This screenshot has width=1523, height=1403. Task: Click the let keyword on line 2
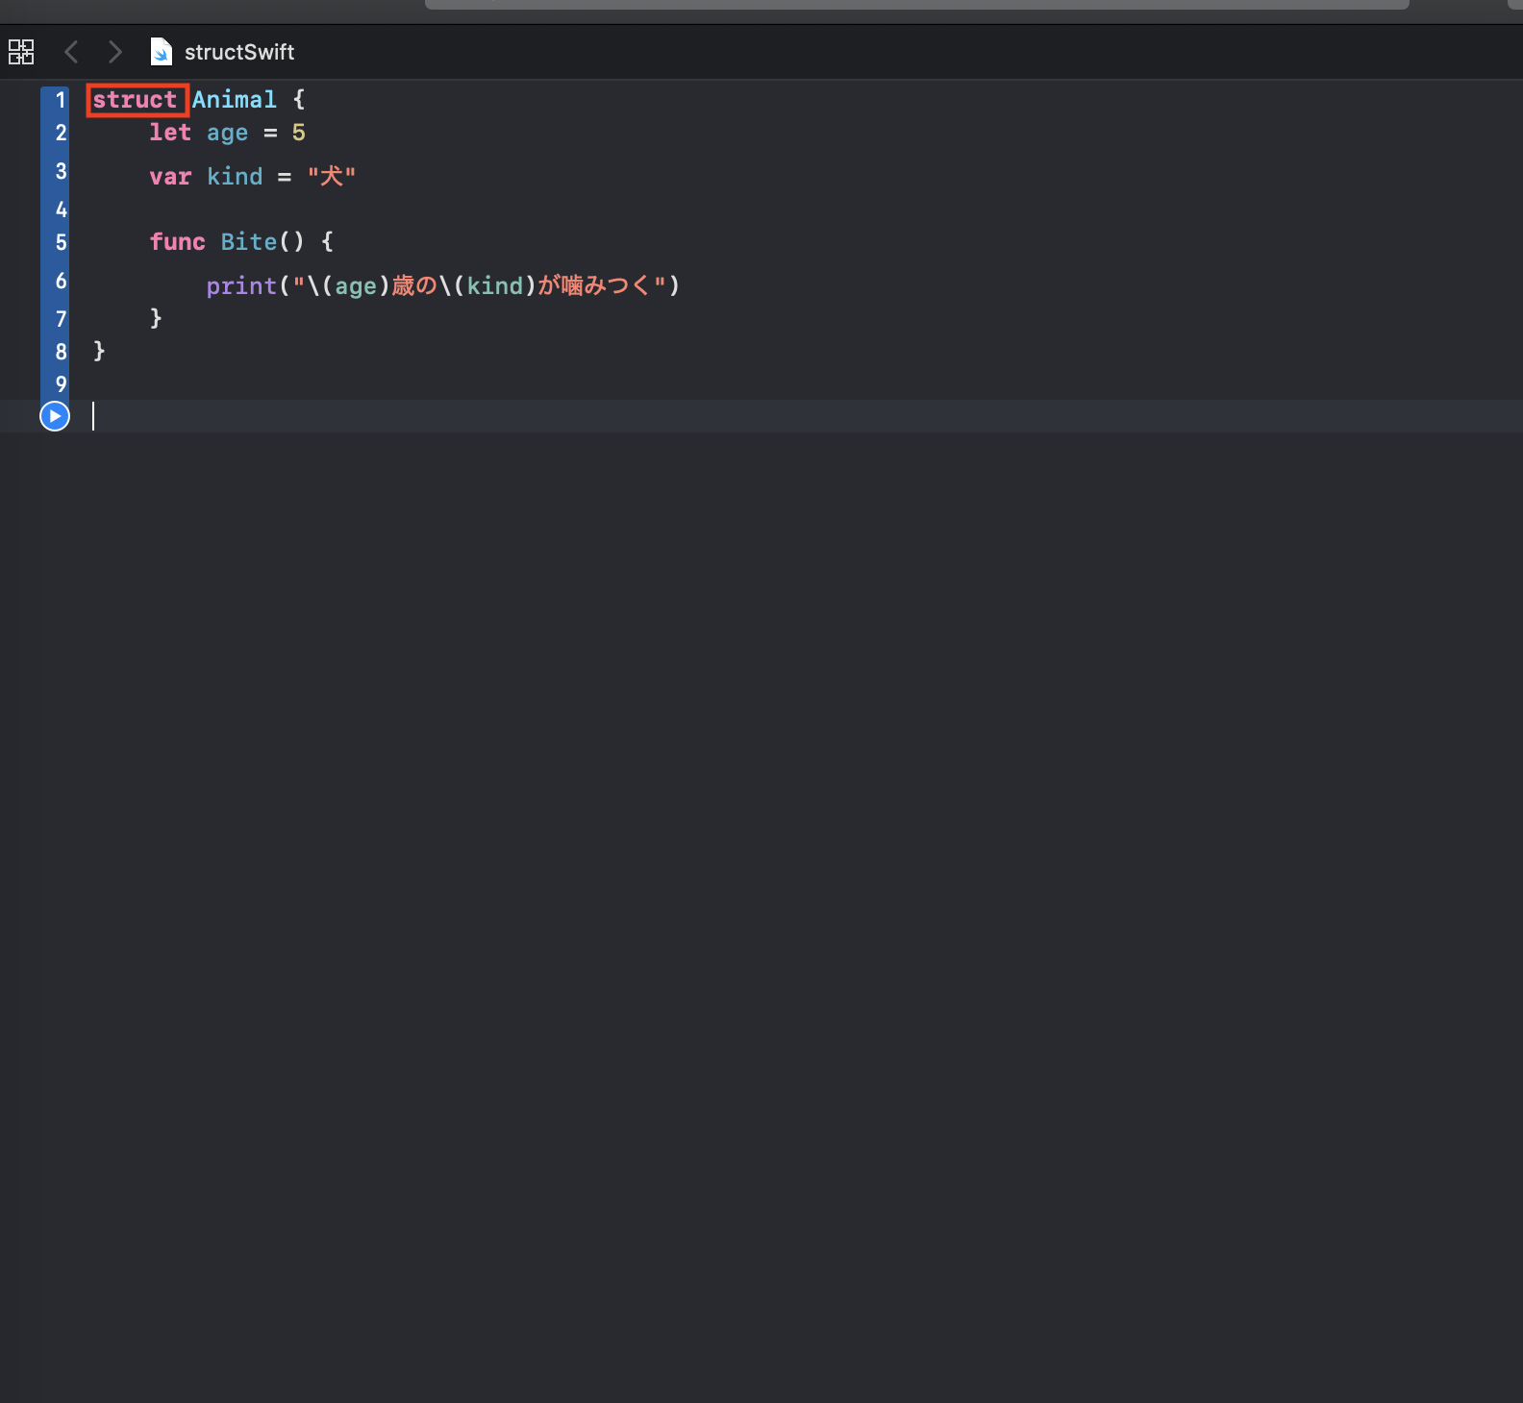(x=170, y=133)
